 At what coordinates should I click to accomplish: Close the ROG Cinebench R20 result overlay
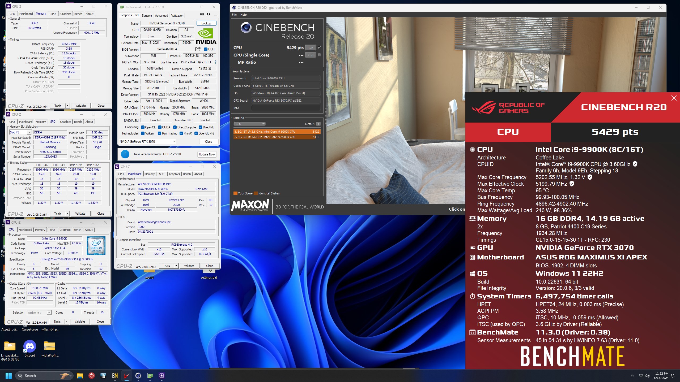(x=674, y=98)
